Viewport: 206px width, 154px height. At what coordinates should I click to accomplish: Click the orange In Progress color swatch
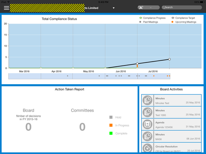pyautogui.click(x=111, y=125)
